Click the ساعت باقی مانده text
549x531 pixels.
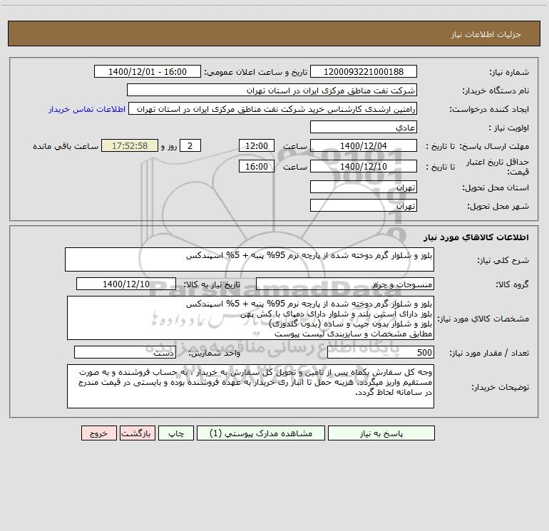[66, 146]
